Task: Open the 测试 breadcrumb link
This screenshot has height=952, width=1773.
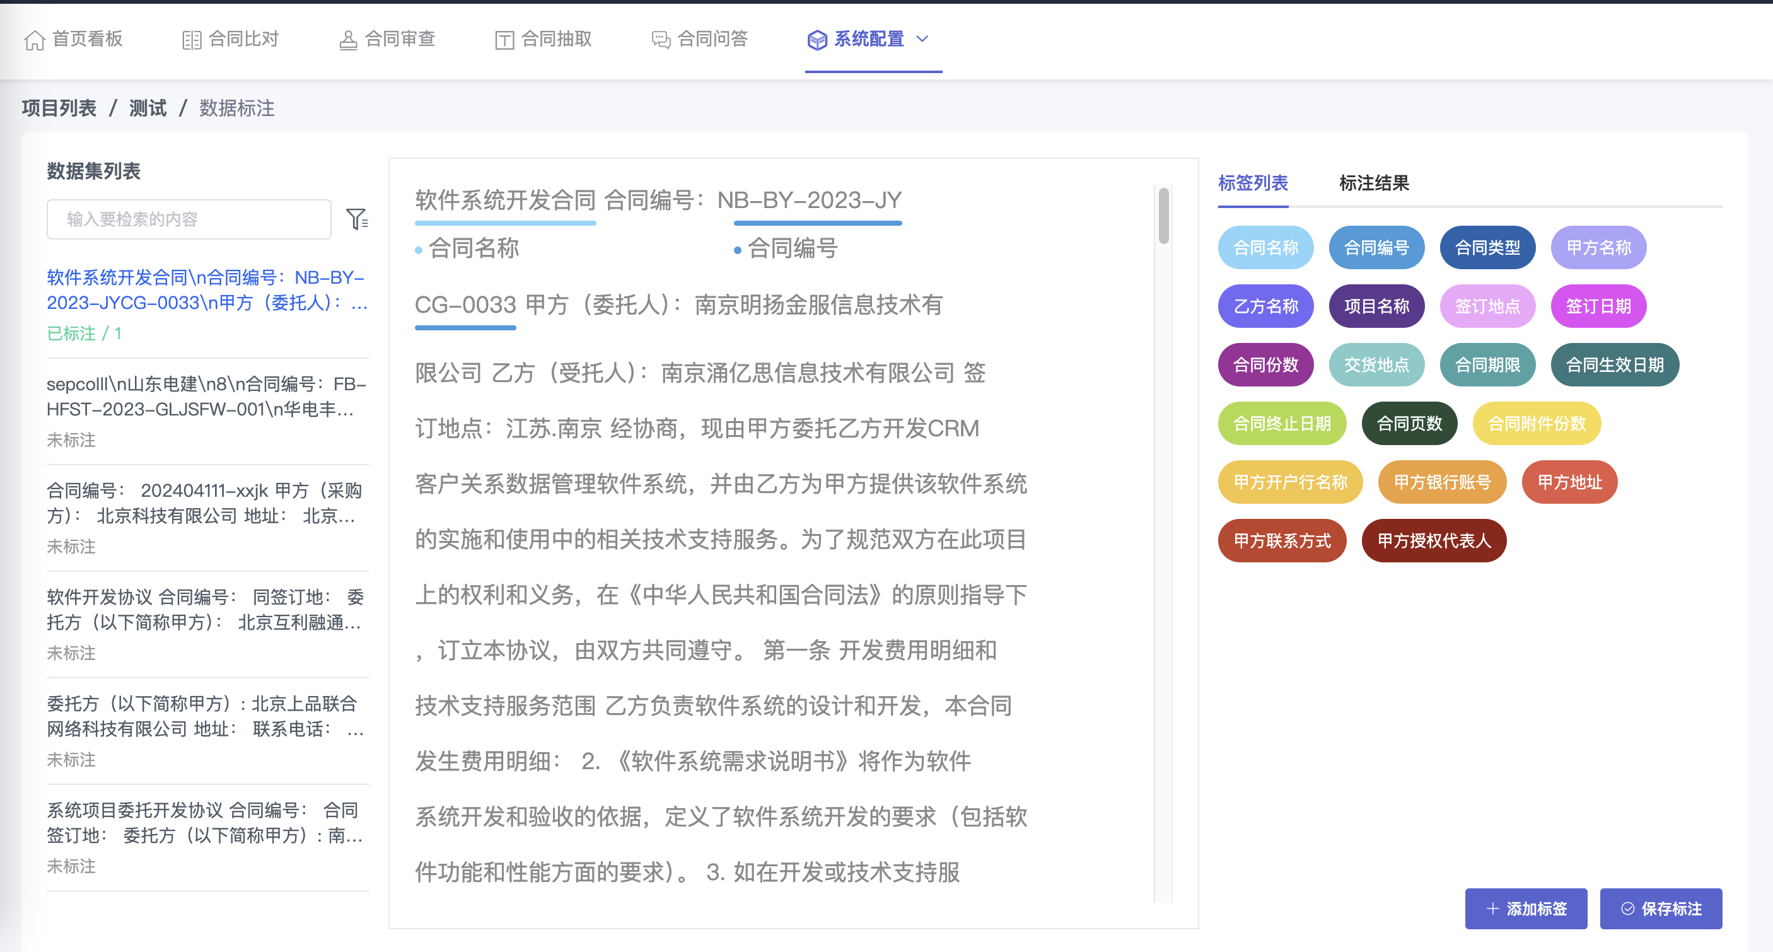Action: click(x=148, y=108)
